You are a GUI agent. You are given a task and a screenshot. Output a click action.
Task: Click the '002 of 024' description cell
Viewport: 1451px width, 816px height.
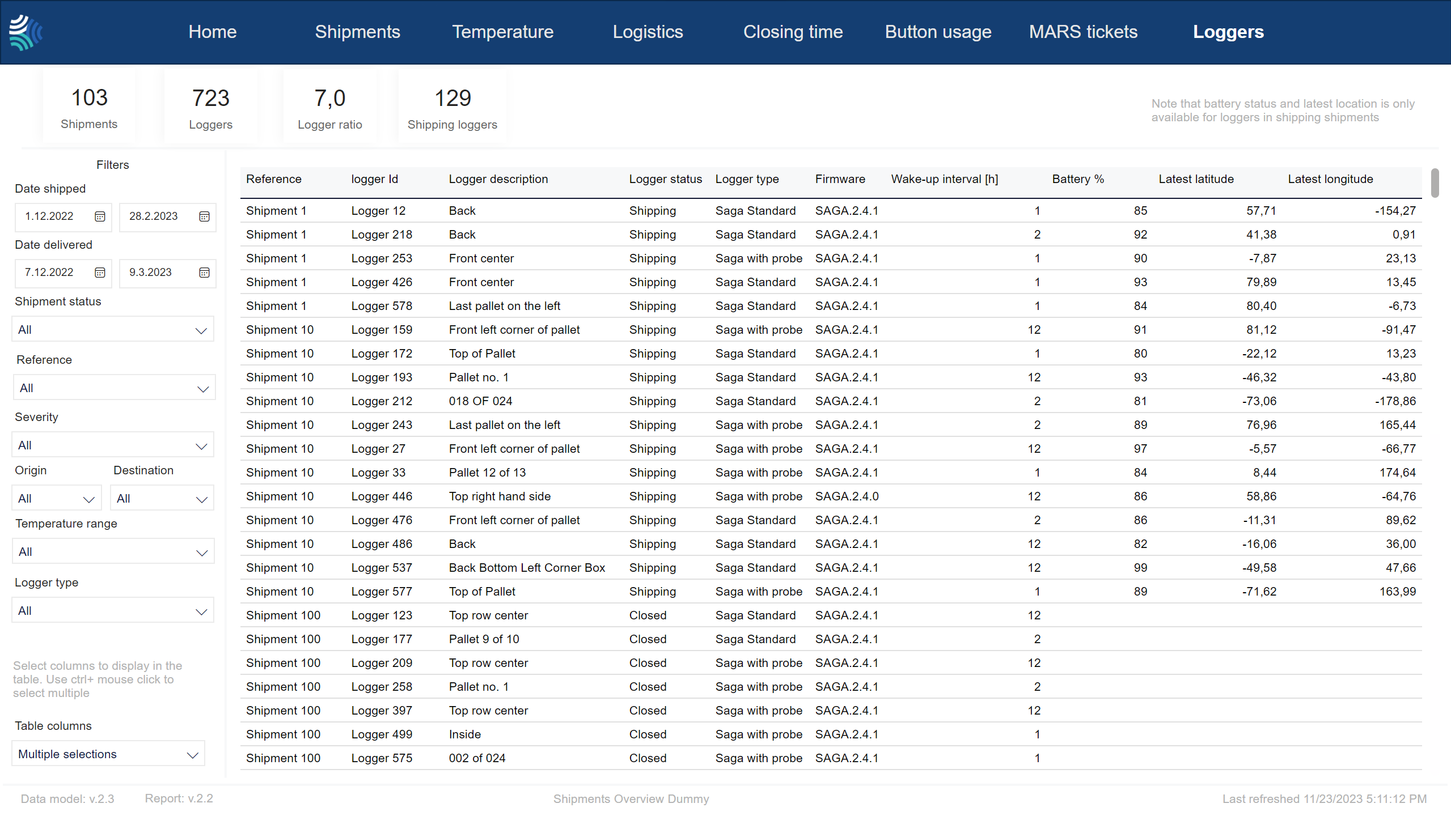[477, 758]
